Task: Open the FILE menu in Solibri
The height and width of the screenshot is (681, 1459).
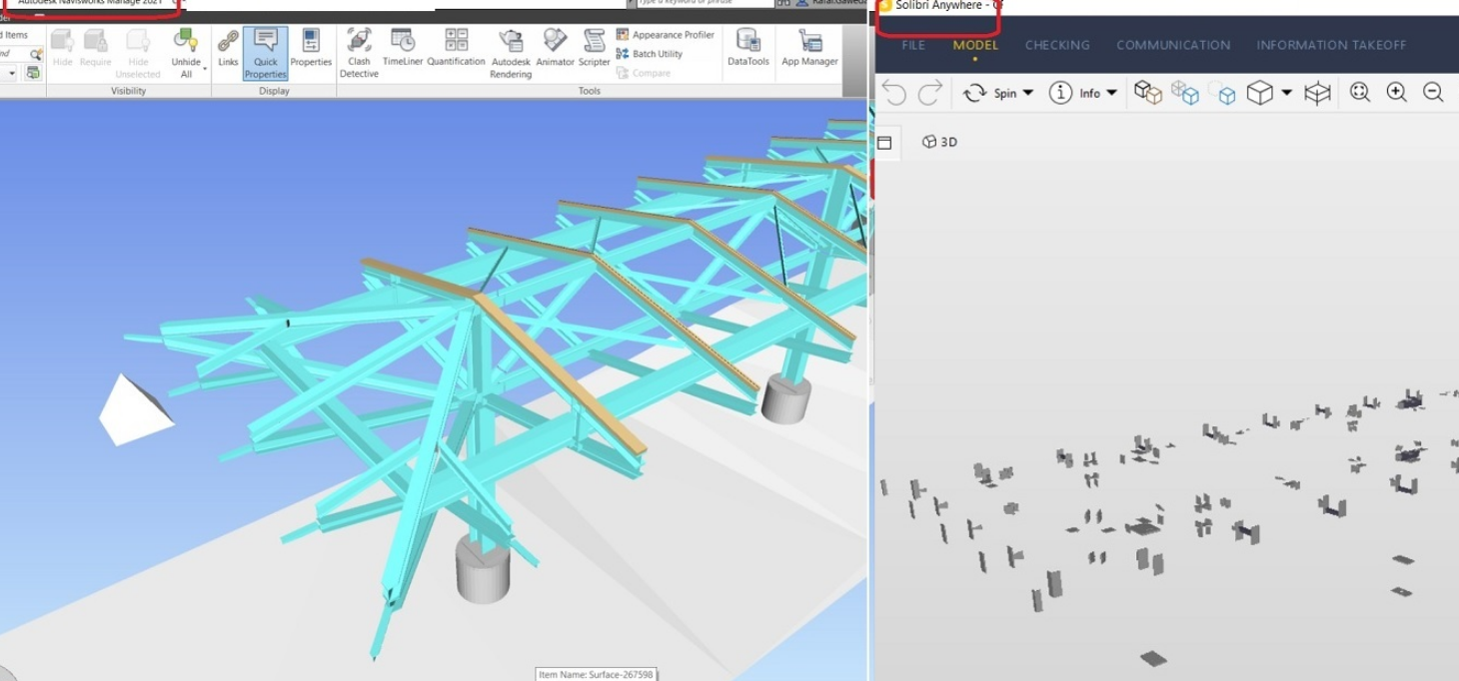Action: (x=913, y=45)
